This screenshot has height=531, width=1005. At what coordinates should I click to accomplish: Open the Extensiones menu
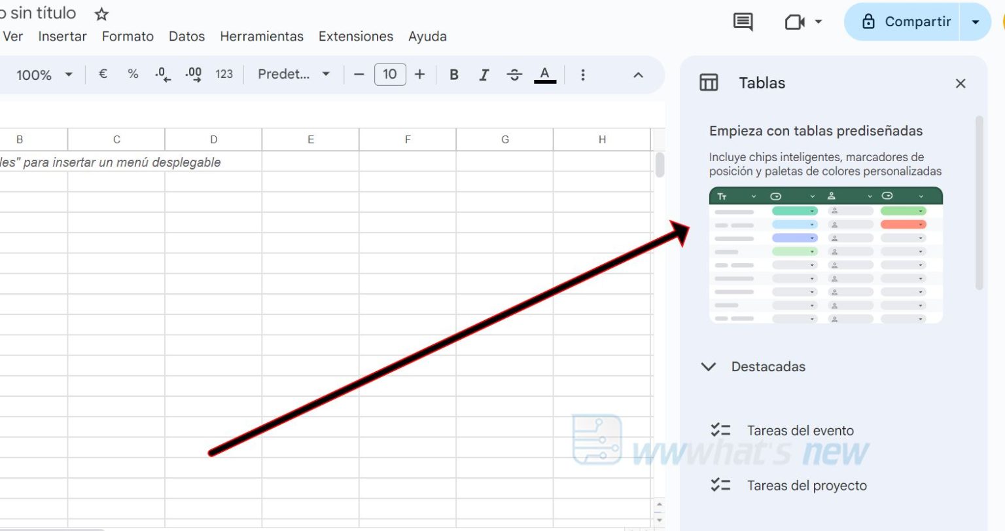pyautogui.click(x=355, y=36)
